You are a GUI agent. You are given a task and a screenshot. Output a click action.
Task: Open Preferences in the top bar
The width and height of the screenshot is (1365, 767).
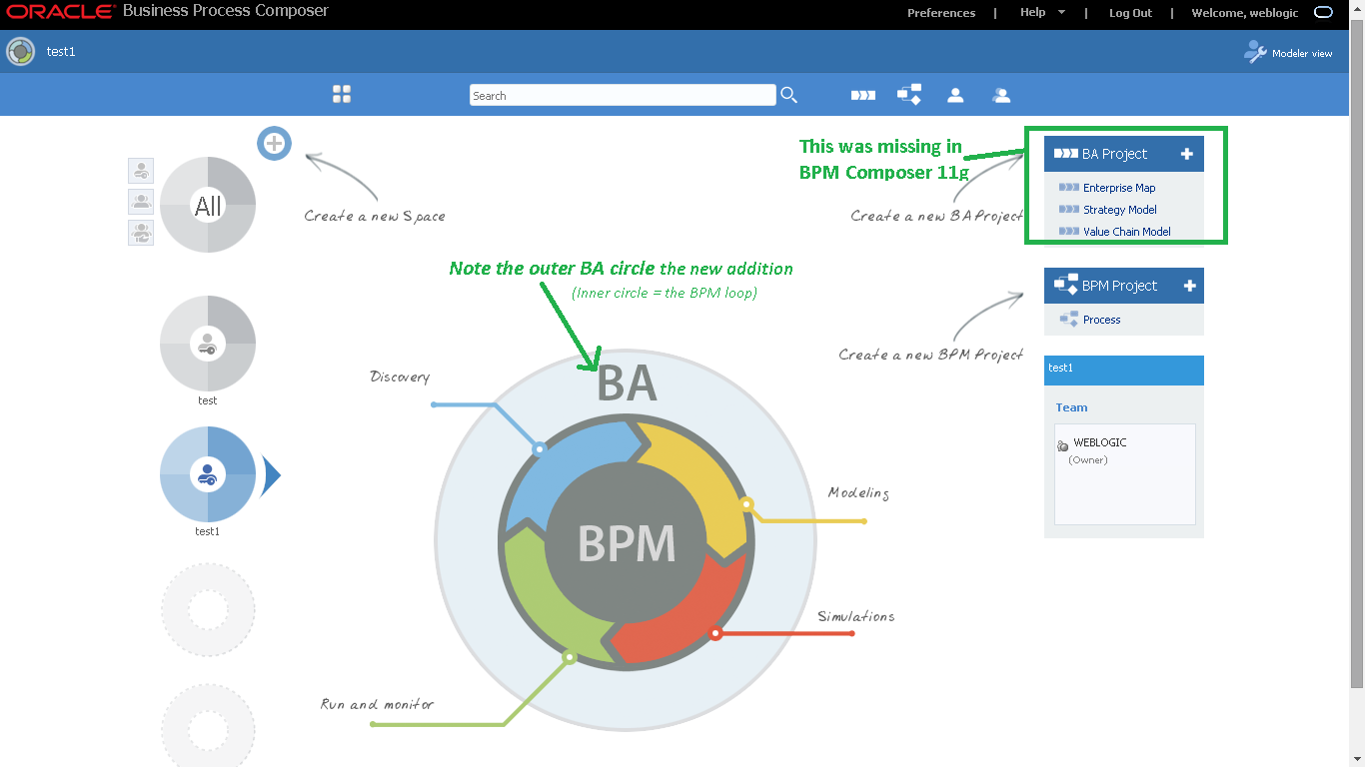point(941,13)
